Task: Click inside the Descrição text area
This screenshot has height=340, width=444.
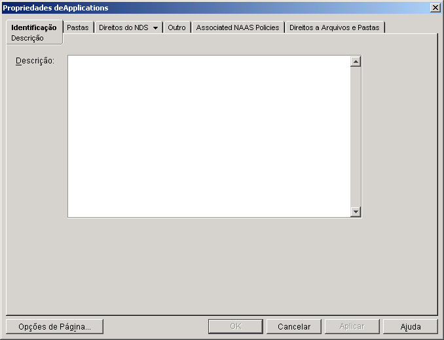Action: tap(209, 137)
